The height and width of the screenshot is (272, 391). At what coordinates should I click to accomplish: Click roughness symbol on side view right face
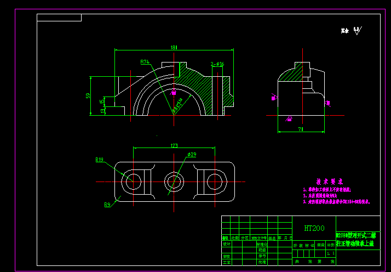[327, 103]
